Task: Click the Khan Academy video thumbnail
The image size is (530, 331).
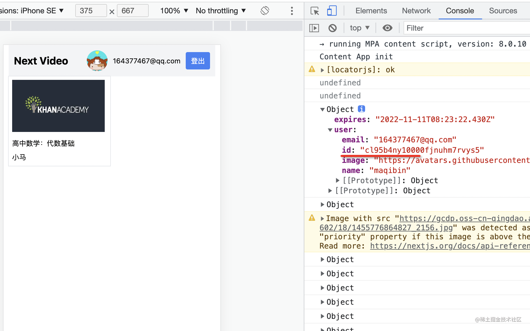Action: pyautogui.click(x=58, y=106)
